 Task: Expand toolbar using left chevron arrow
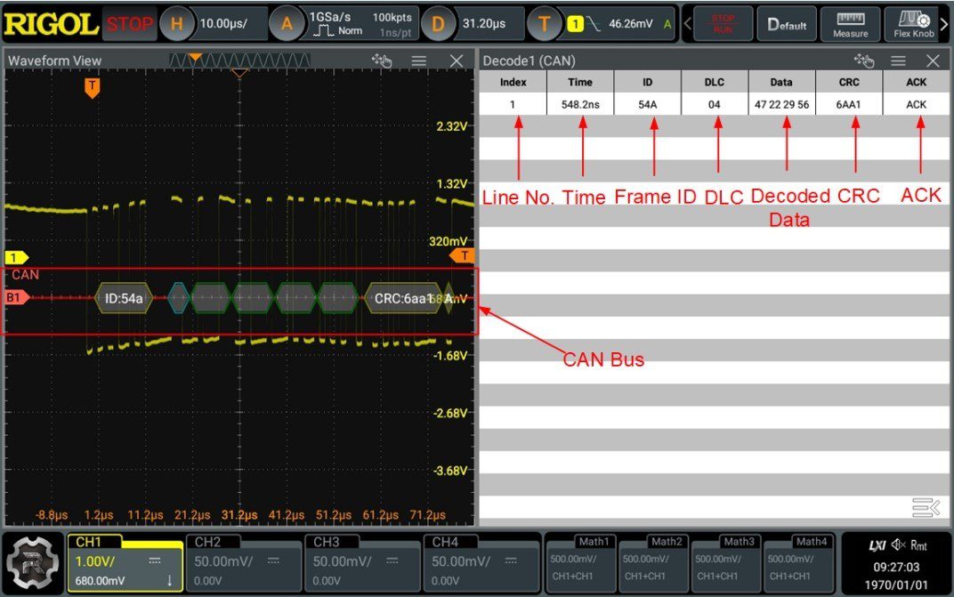tap(687, 24)
